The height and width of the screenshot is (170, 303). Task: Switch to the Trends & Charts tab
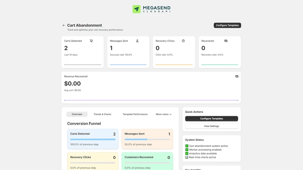tap(102, 114)
